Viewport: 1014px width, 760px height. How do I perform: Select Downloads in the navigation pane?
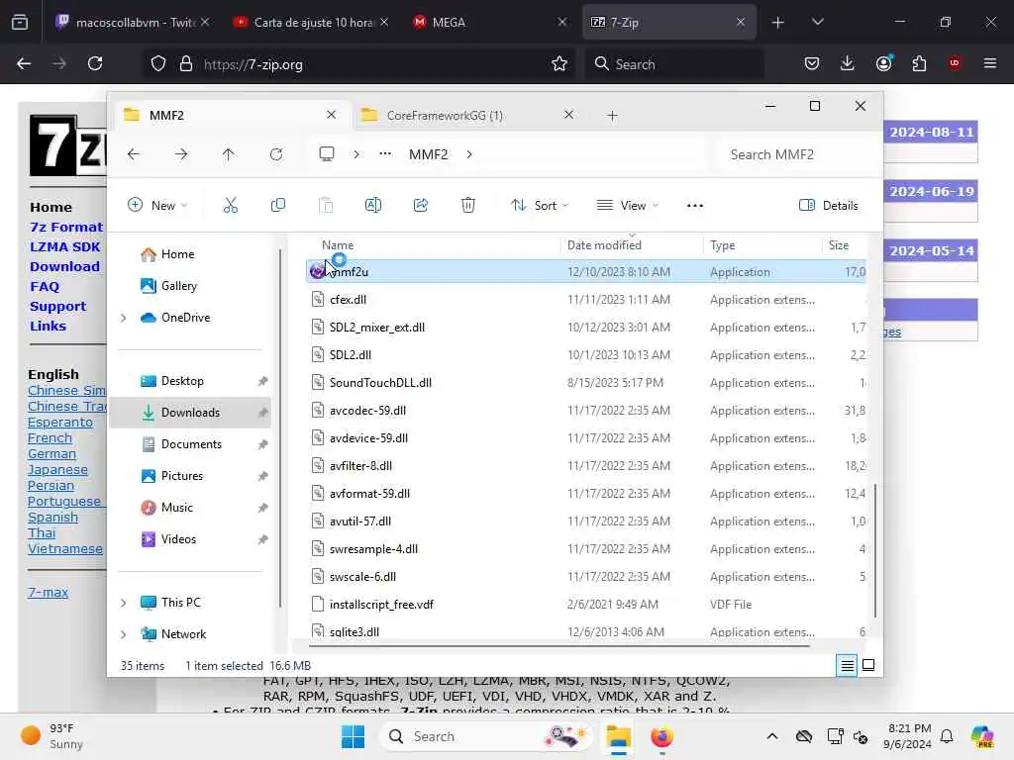(191, 413)
